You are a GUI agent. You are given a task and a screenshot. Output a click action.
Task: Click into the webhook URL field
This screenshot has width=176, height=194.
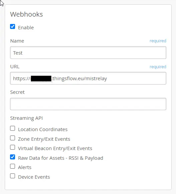click(88, 78)
